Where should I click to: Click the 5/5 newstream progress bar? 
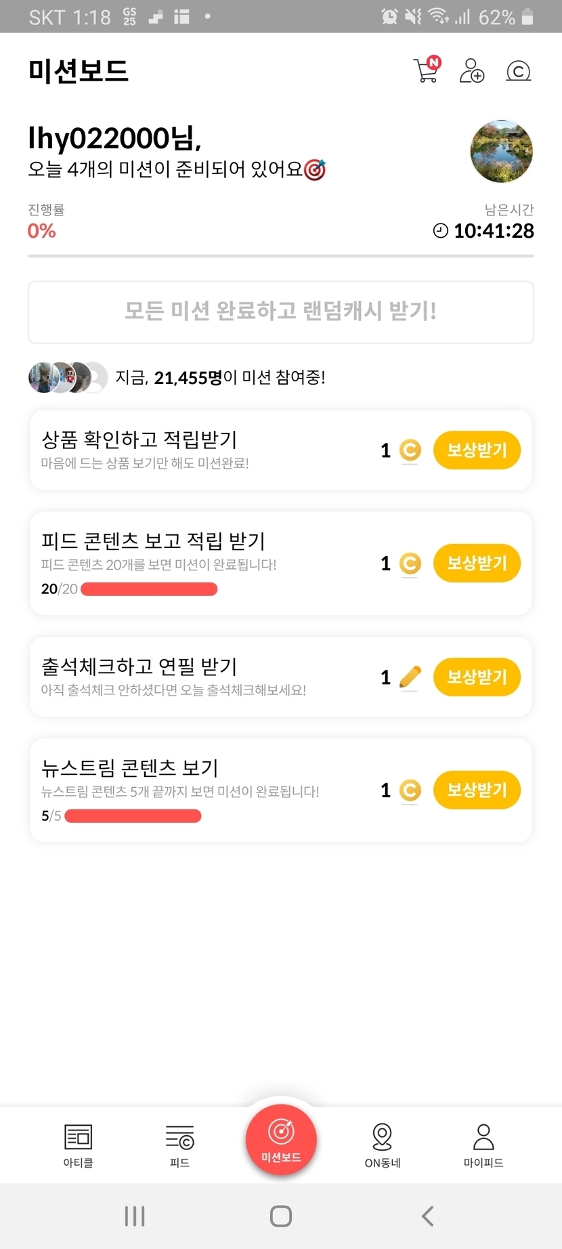(x=133, y=816)
